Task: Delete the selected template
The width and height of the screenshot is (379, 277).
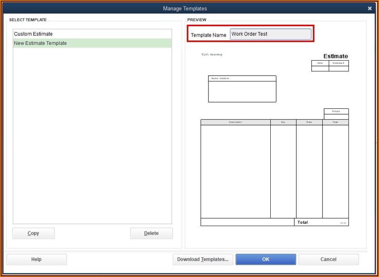Action: (151, 233)
